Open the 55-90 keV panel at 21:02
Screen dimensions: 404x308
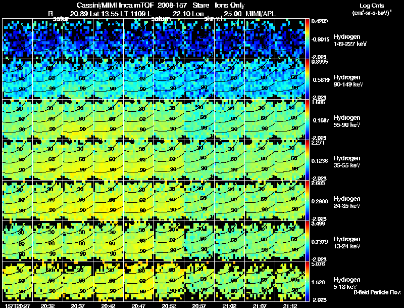230,119
